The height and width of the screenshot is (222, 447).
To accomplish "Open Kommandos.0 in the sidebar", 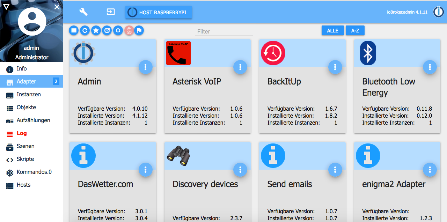I will point(31,172).
